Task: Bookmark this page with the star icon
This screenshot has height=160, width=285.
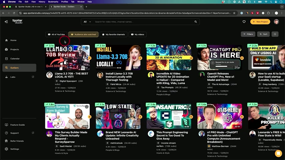Action: (x=234, y=13)
